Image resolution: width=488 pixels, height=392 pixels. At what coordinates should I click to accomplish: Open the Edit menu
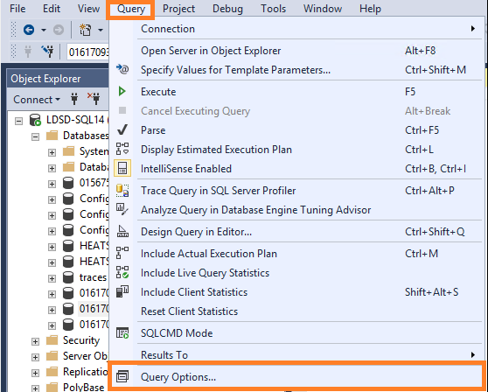[x=52, y=9]
